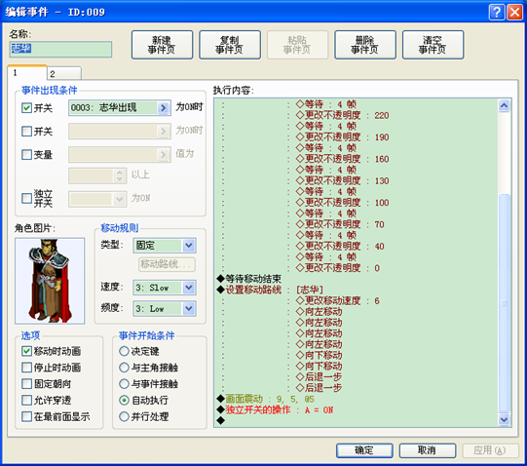Click scrollbar down arrow in 执行内容 list

click(x=504, y=419)
